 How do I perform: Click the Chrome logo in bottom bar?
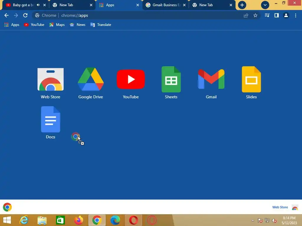pyautogui.click(x=7, y=207)
